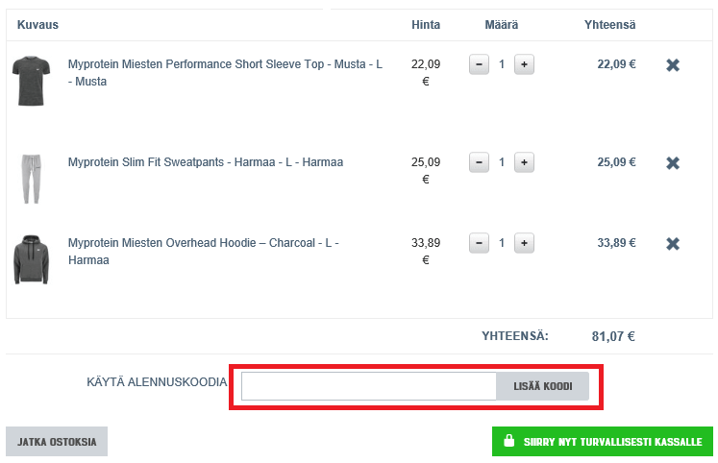Click the grey sweatpants product thumbnail
718x463 pixels.
click(x=31, y=178)
